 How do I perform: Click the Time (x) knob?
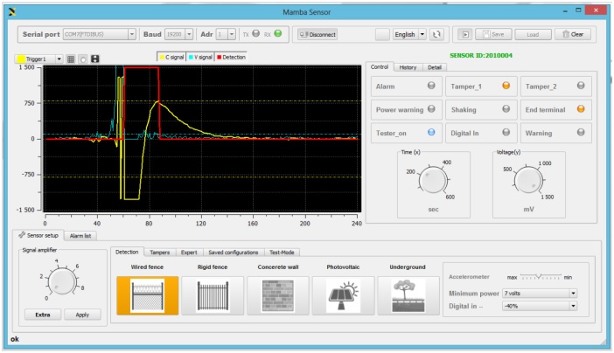pyautogui.click(x=433, y=180)
